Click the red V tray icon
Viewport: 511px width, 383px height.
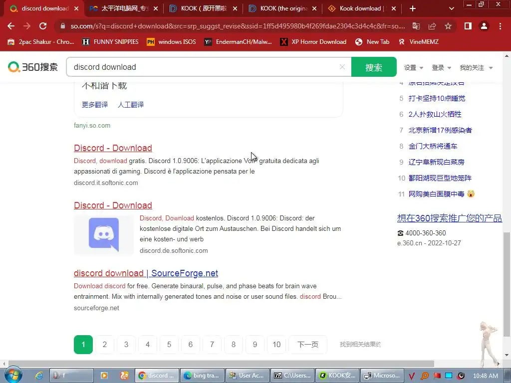412,376
